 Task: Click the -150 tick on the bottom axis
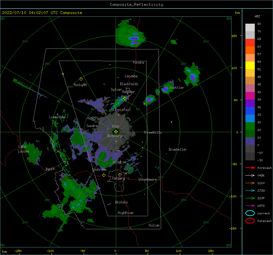pyautogui.click(x=18, y=251)
